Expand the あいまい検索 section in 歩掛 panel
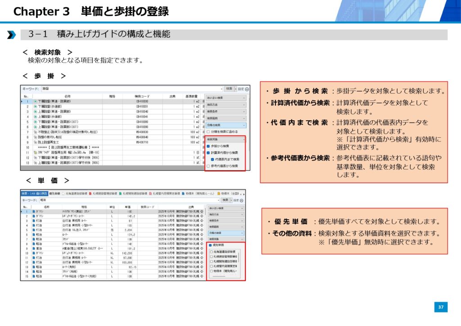Viewport: 461px width, 326px height. click(x=225, y=98)
